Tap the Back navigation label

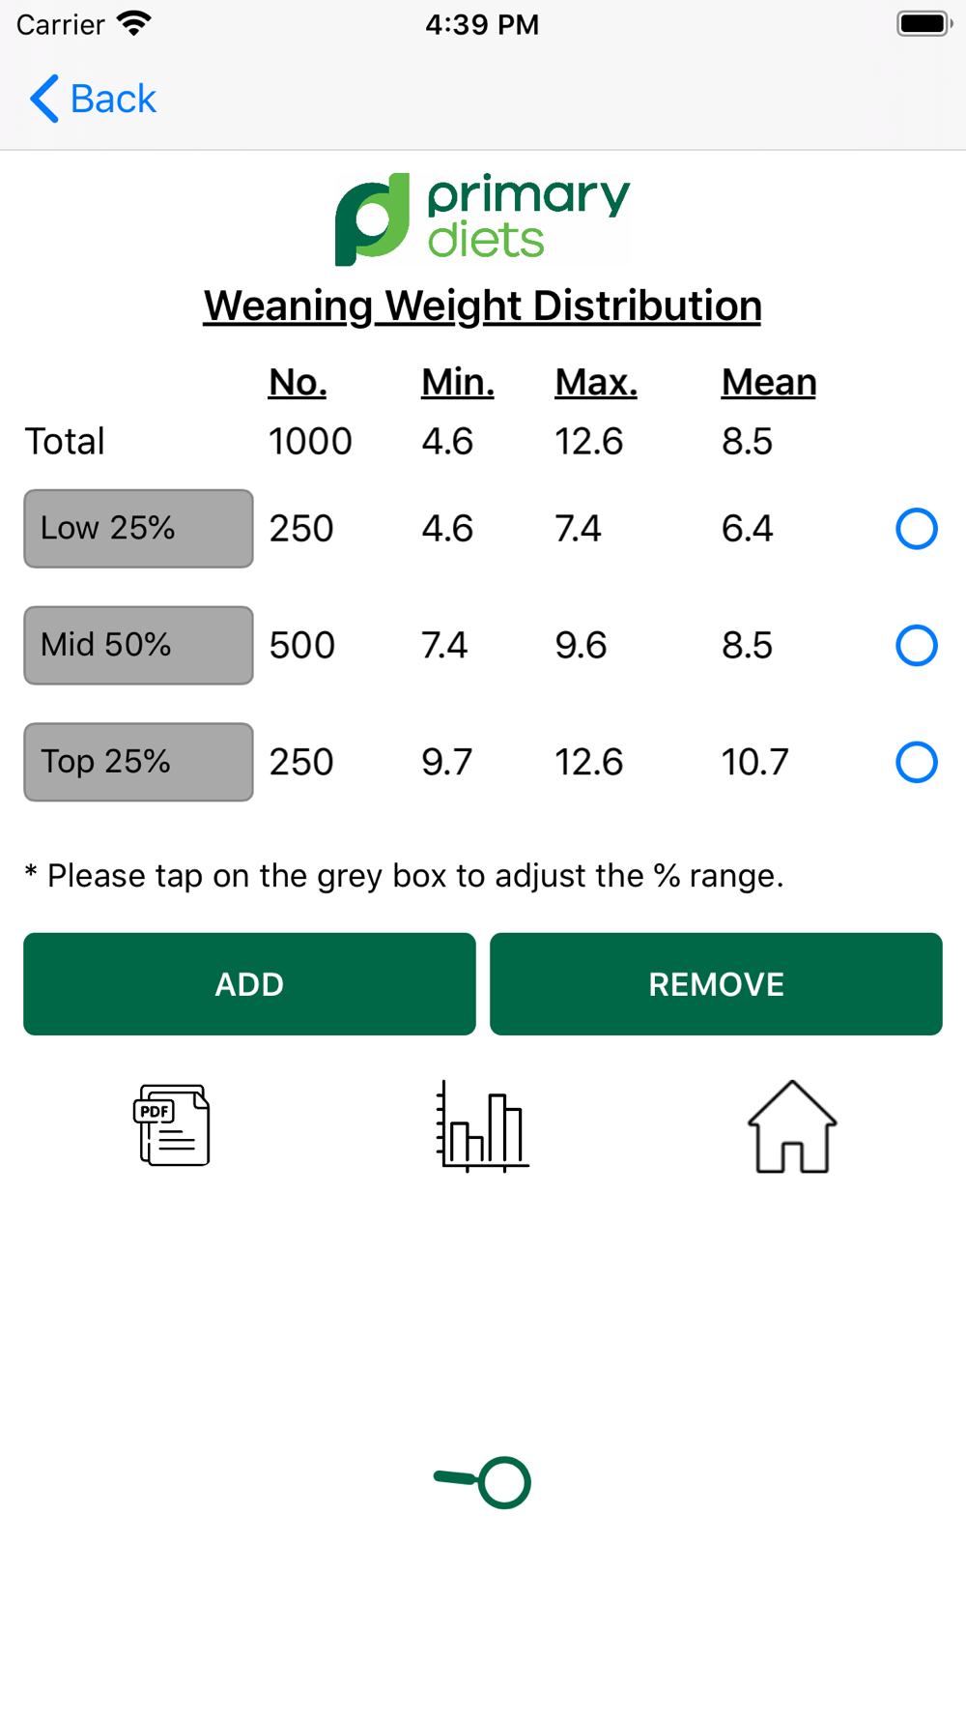113,99
